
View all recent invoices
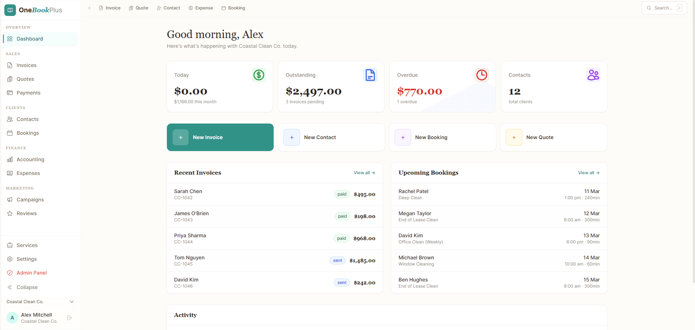click(x=364, y=173)
